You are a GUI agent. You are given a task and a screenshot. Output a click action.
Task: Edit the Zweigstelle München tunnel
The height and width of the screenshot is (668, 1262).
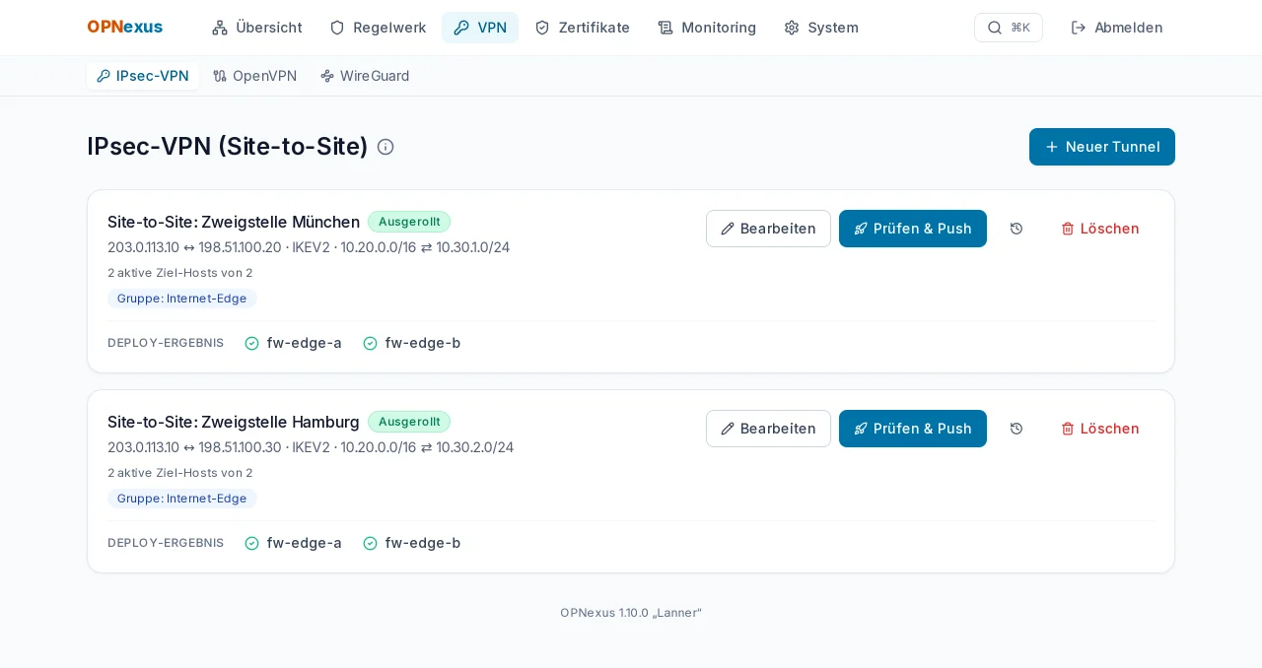[x=768, y=229]
